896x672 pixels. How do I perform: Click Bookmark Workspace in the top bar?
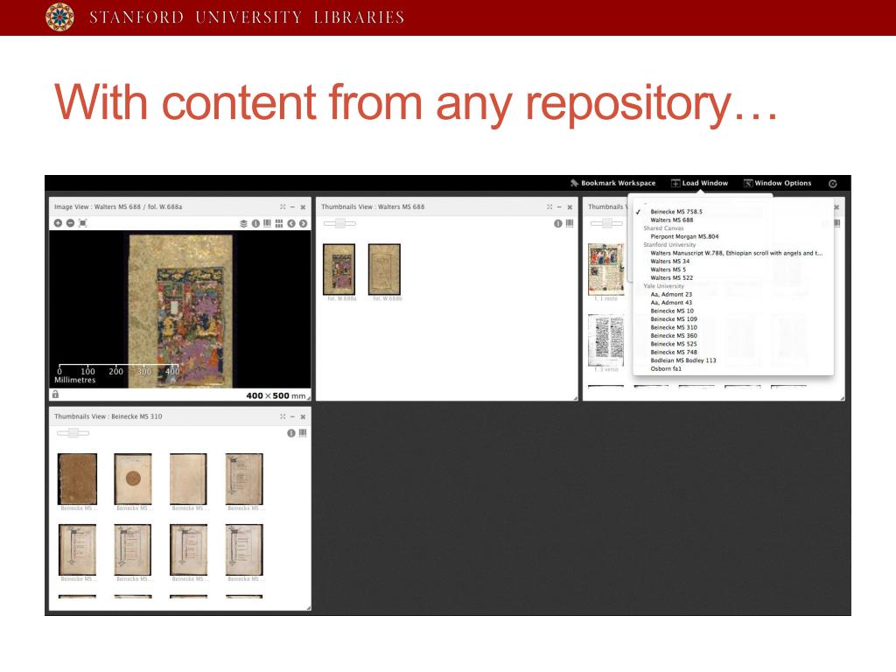pyautogui.click(x=612, y=183)
